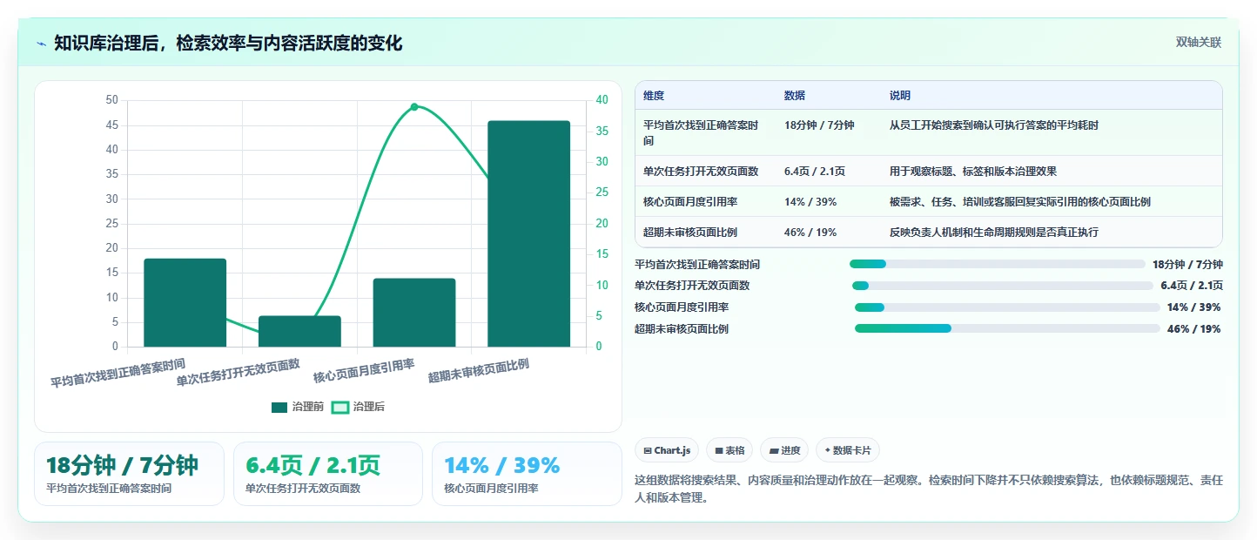Click the 6.4页 / 2.1页 data card
This screenshot has width=1257, height=540.
328,474
